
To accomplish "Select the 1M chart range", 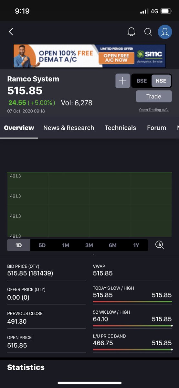I will [66, 245].
